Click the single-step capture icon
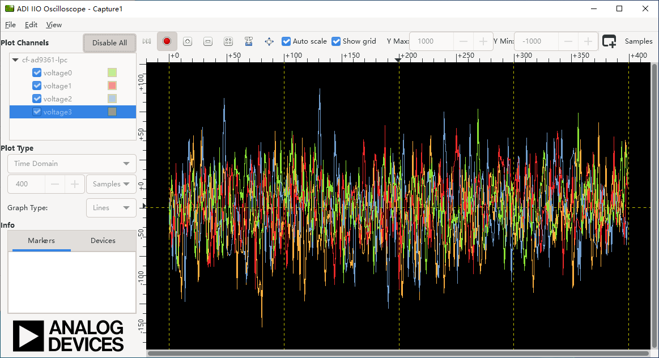The image size is (659, 358). [147, 41]
